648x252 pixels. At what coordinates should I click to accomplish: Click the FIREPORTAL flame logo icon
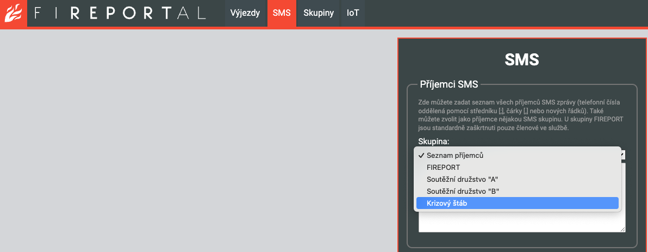tap(13, 13)
